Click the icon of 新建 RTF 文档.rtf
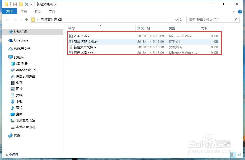 [71, 41]
